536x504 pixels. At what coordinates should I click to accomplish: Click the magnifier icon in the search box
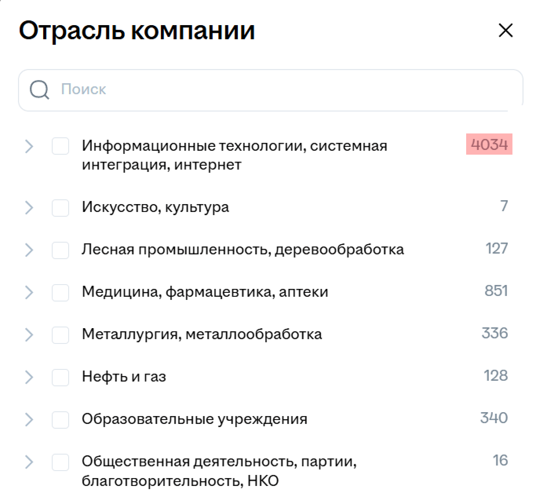click(x=39, y=90)
